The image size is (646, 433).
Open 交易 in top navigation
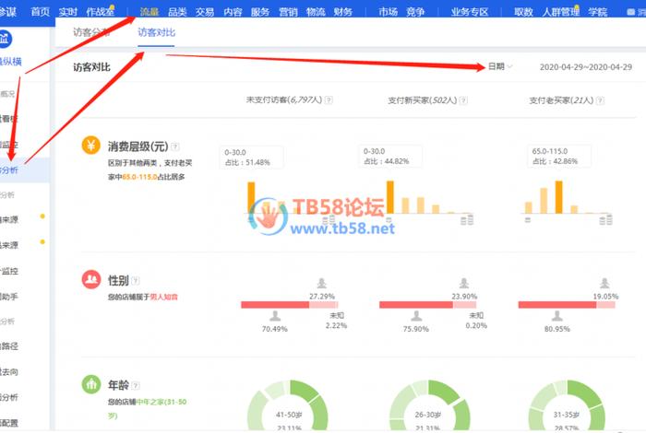pyautogui.click(x=205, y=11)
